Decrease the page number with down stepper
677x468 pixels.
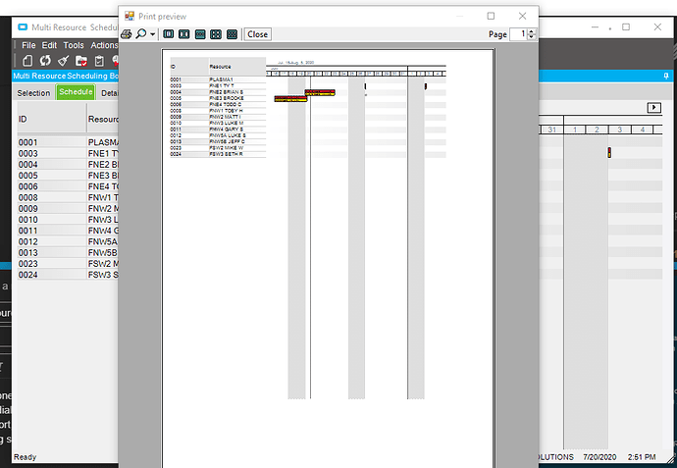point(532,37)
